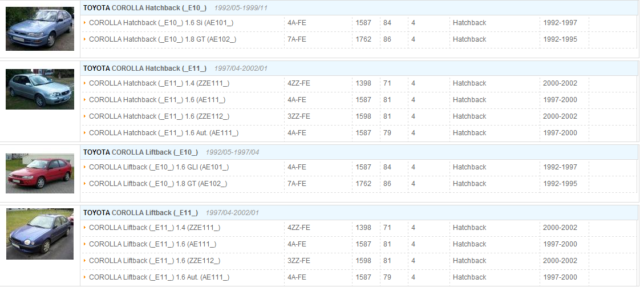Click orange arrow beside Hatchback E10 1.6 Si
The width and height of the screenshot is (640, 287).
[85, 23]
